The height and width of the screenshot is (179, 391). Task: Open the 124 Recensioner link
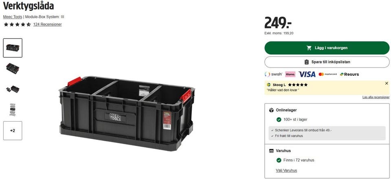click(x=47, y=24)
